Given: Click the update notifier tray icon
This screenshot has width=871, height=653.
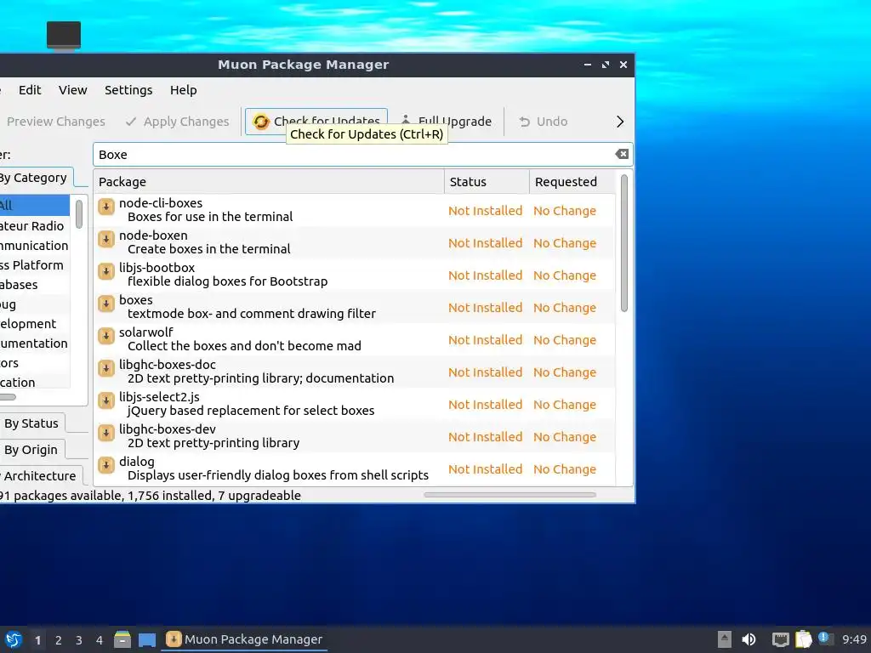Looking at the screenshot, I should 824,639.
